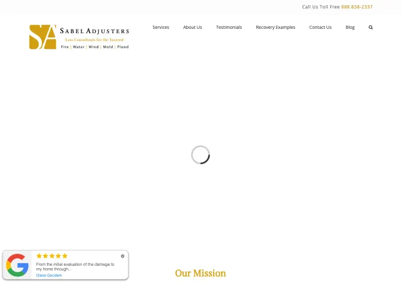
Task: Click the Sabel Adjusters logo
Action: point(80,37)
